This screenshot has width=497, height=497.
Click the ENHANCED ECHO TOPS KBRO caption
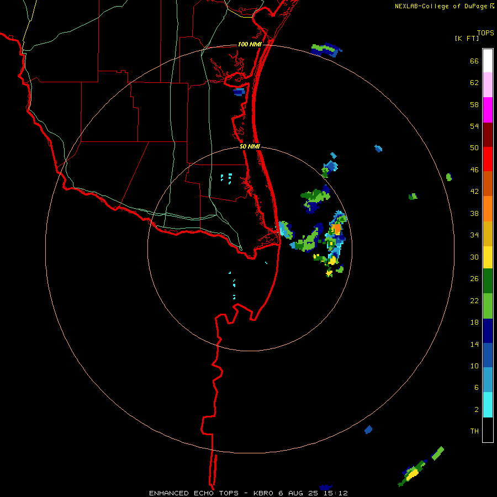248,493
